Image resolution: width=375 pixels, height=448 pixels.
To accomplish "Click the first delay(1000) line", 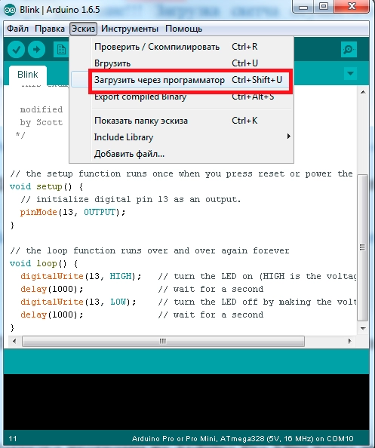I will (x=52, y=289).
